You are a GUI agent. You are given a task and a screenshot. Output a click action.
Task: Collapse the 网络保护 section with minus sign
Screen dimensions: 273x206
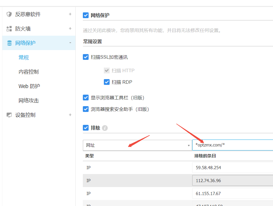[70, 43]
